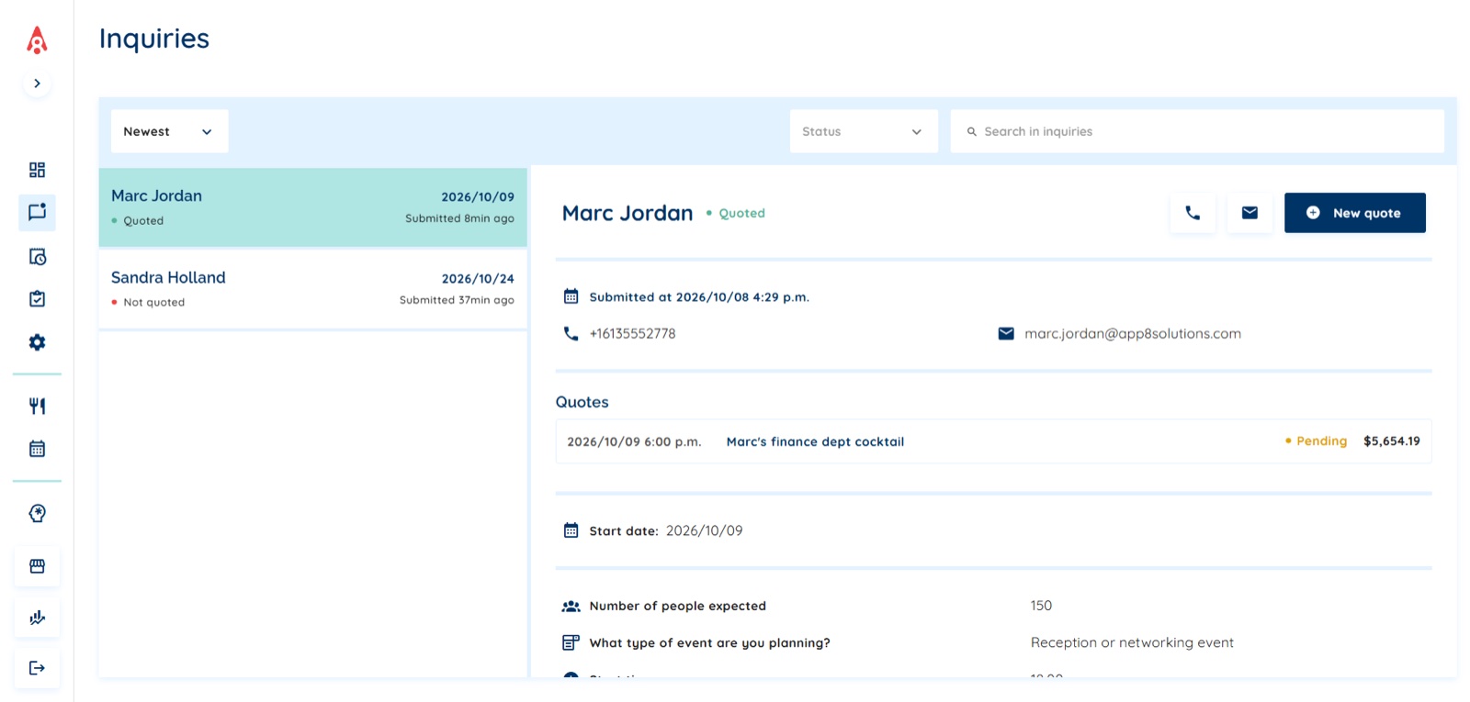Image resolution: width=1470 pixels, height=702 pixels.
Task: Open the settings gear icon
Action: (37, 342)
